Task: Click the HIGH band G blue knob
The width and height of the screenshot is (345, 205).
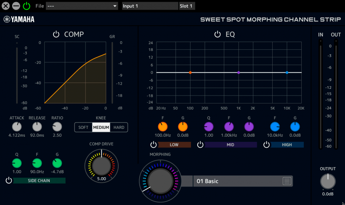Action: (295, 127)
